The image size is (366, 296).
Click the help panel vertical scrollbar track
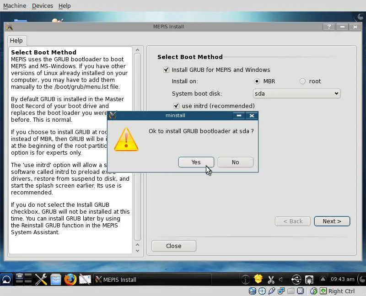click(138, 147)
